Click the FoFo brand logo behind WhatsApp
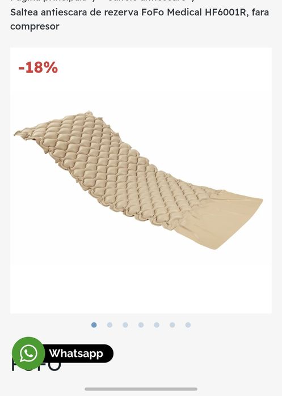The image size is (282, 396). [x=36, y=365]
